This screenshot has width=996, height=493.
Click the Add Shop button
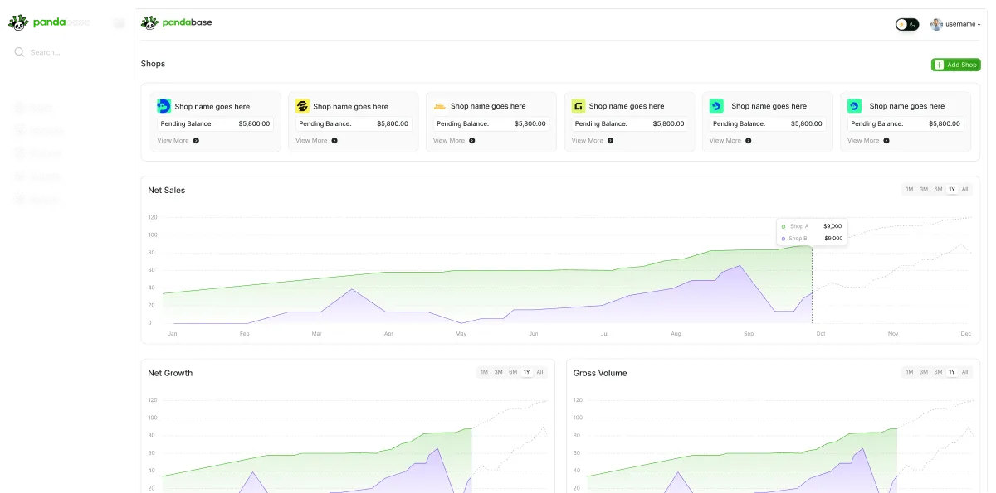click(955, 65)
